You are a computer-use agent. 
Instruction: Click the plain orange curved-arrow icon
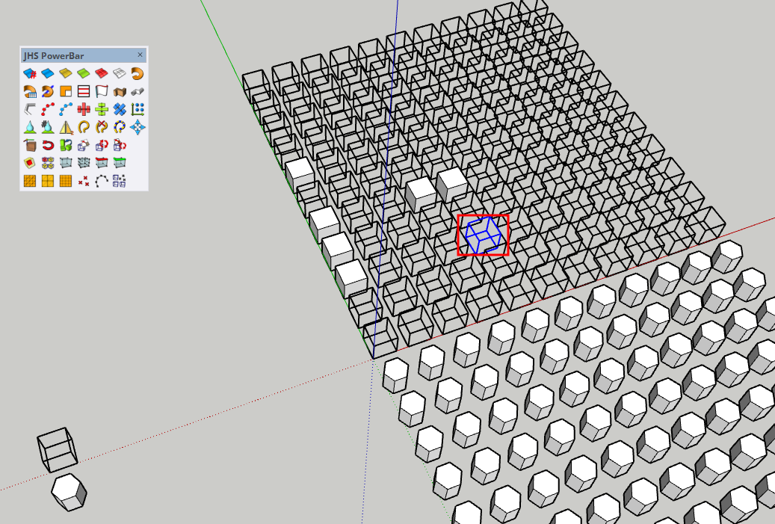[x=138, y=74]
